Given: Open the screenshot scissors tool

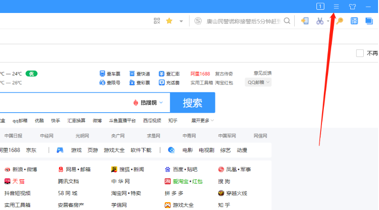Looking at the screenshot, I should [320, 21].
